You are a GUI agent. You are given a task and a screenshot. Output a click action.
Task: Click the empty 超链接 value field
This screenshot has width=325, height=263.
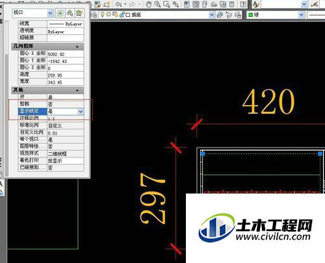click(66, 38)
